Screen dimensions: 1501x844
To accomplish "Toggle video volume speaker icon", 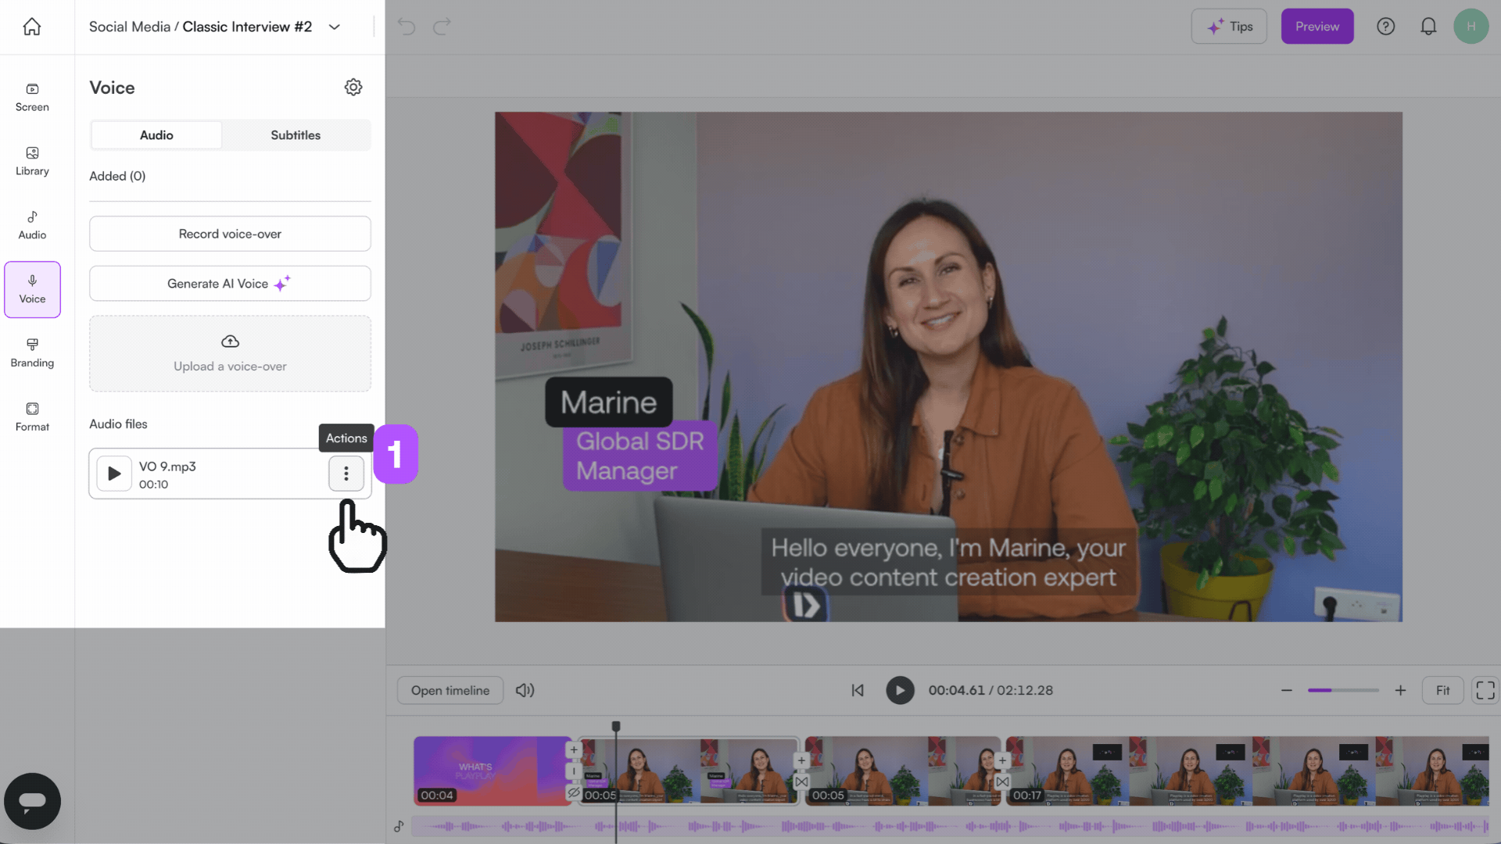I will (x=525, y=690).
